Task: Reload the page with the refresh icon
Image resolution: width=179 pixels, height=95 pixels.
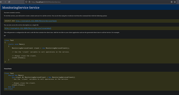Action: 9,2
